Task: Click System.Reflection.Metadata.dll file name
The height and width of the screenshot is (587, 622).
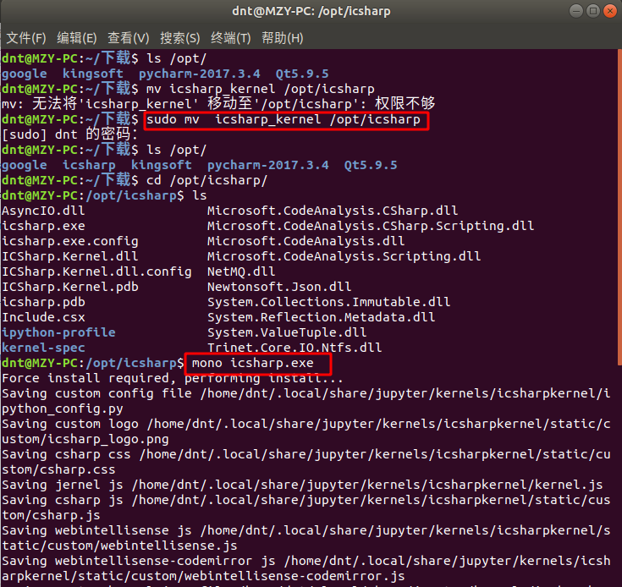Action: tap(322, 317)
